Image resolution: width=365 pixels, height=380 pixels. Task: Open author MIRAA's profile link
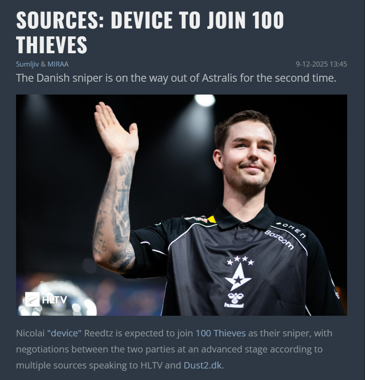58,64
